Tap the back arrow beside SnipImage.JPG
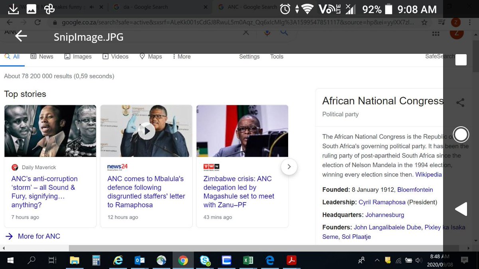This screenshot has height=269, width=479. (x=21, y=37)
